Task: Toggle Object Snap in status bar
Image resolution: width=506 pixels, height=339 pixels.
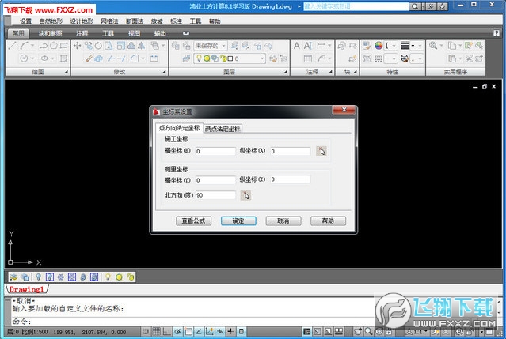Action: (188, 332)
